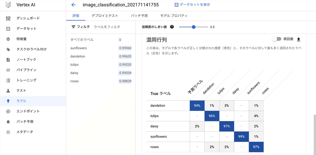The width and height of the screenshot is (316, 155).
Task: Open the エンドポイント icon in sidebar
Action: pyautogui.click(x=8, y=111)
